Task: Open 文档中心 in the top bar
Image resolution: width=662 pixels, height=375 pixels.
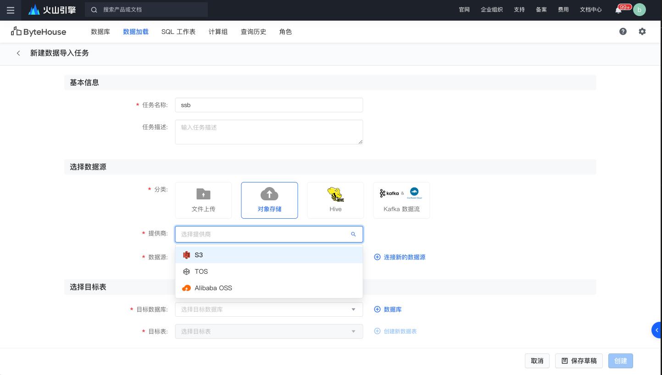Action: click(591, 9)
